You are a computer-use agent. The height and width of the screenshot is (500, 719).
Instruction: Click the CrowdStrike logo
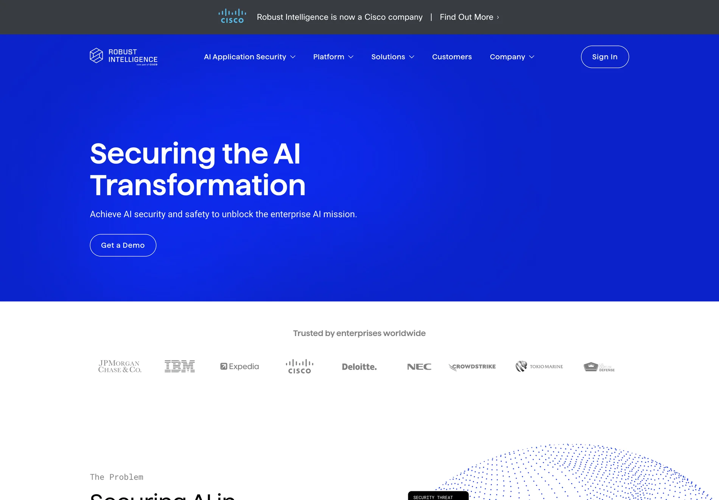472,367
